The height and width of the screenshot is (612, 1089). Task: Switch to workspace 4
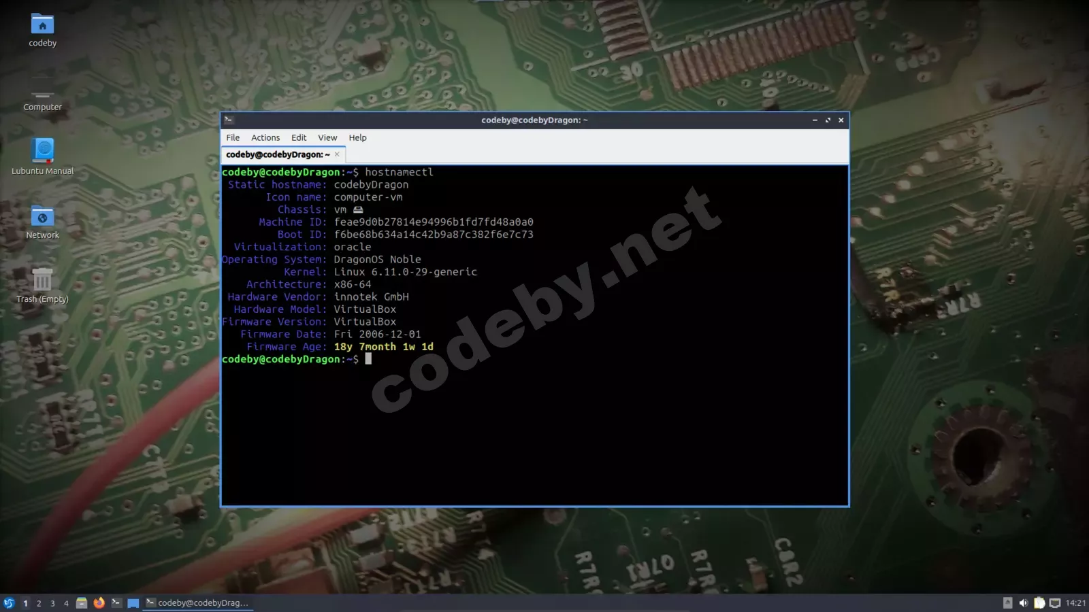coord(66,603)
